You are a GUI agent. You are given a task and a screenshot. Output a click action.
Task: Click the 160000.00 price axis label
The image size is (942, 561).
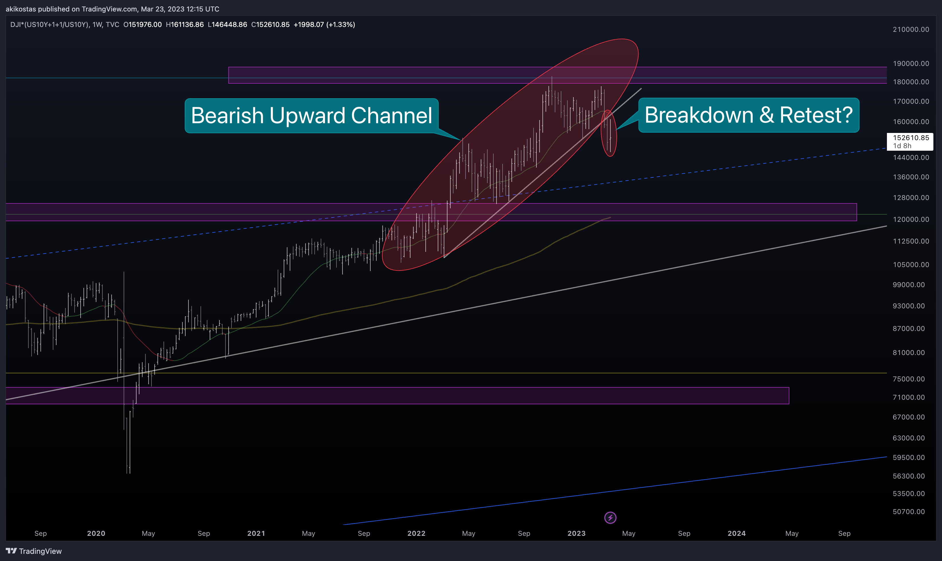tap(911, 122)
